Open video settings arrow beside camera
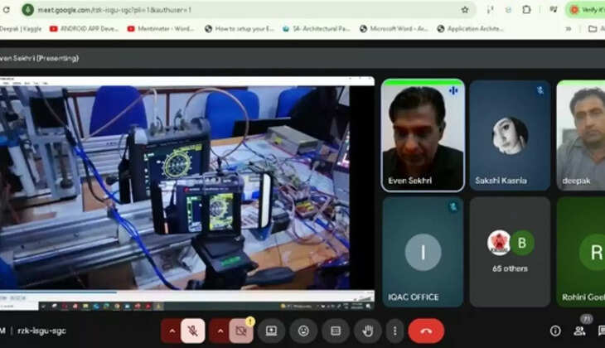The width and height of the screenshot is (605, 348). [220, 331]
